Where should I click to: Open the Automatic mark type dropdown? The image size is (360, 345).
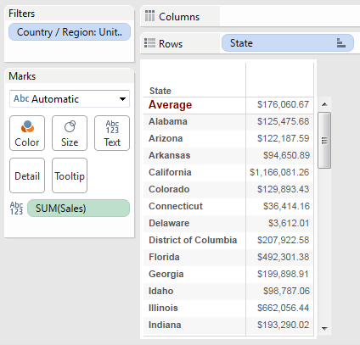coord(70,99)
